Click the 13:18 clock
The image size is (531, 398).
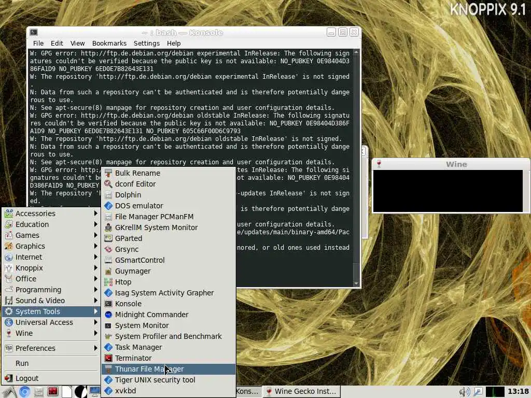tap(518, 391)
